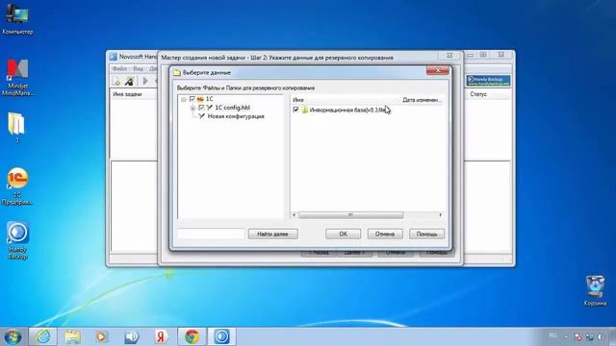
Task: Open the Компьютер desktop icon
Action: point(17,19)
